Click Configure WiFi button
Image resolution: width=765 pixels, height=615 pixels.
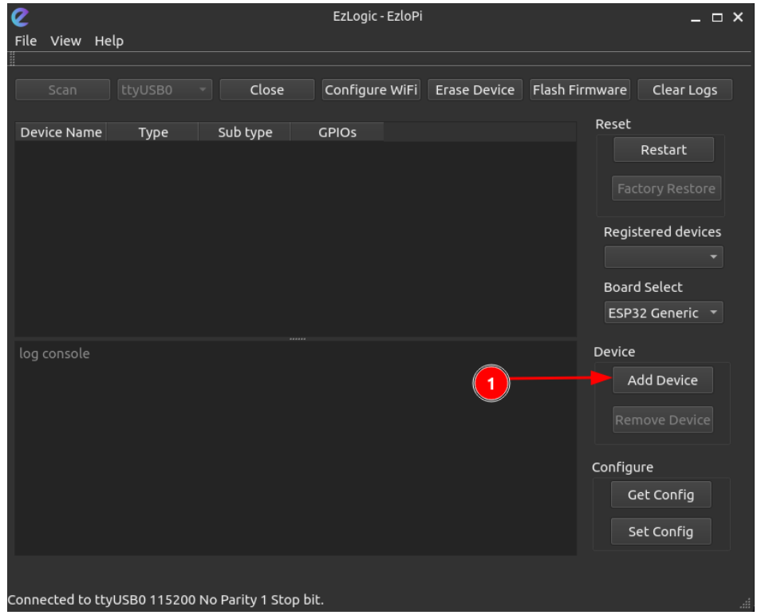(371, 90)
